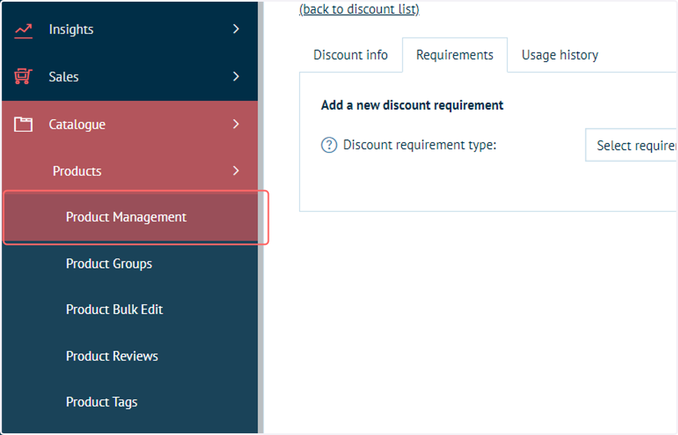Click the Insights chart icon
This screenshot has height=435, width=678.
(x=23, y=30)
